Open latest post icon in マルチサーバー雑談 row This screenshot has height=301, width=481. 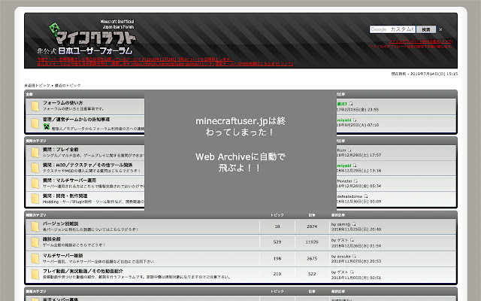tap(354, 256)
